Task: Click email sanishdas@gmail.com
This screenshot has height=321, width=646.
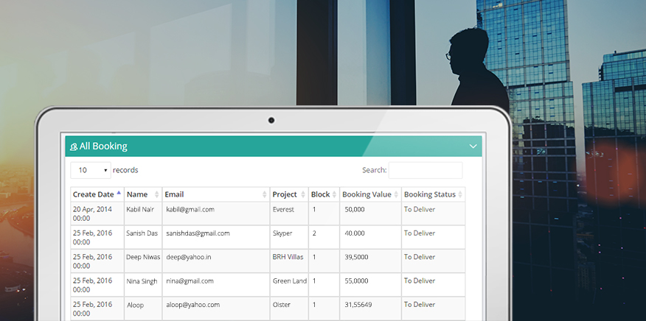Action: [198, 233]
